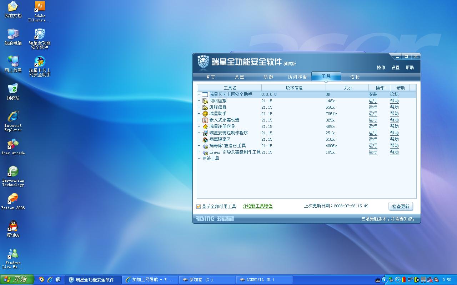Expand the 瑞星注册向导 row plus sign
Image resolution: width=457 pixels, height=285 pixels.
tap(199, 126)
